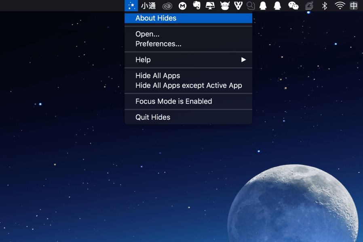Toggle Focus Mode is Enabled item

tap(188, 101)
